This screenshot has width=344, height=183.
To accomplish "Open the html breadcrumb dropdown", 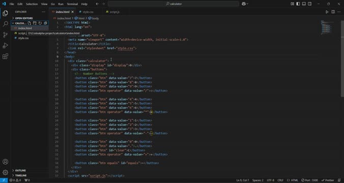I will tap(79, 18).
